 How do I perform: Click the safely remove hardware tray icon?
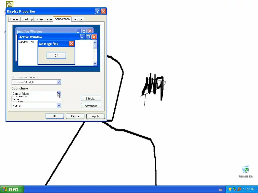[x=235, y=189]
